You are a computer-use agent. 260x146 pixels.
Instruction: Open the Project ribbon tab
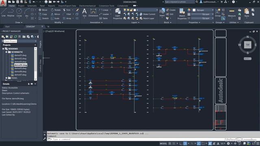click(x=21, y=6)
